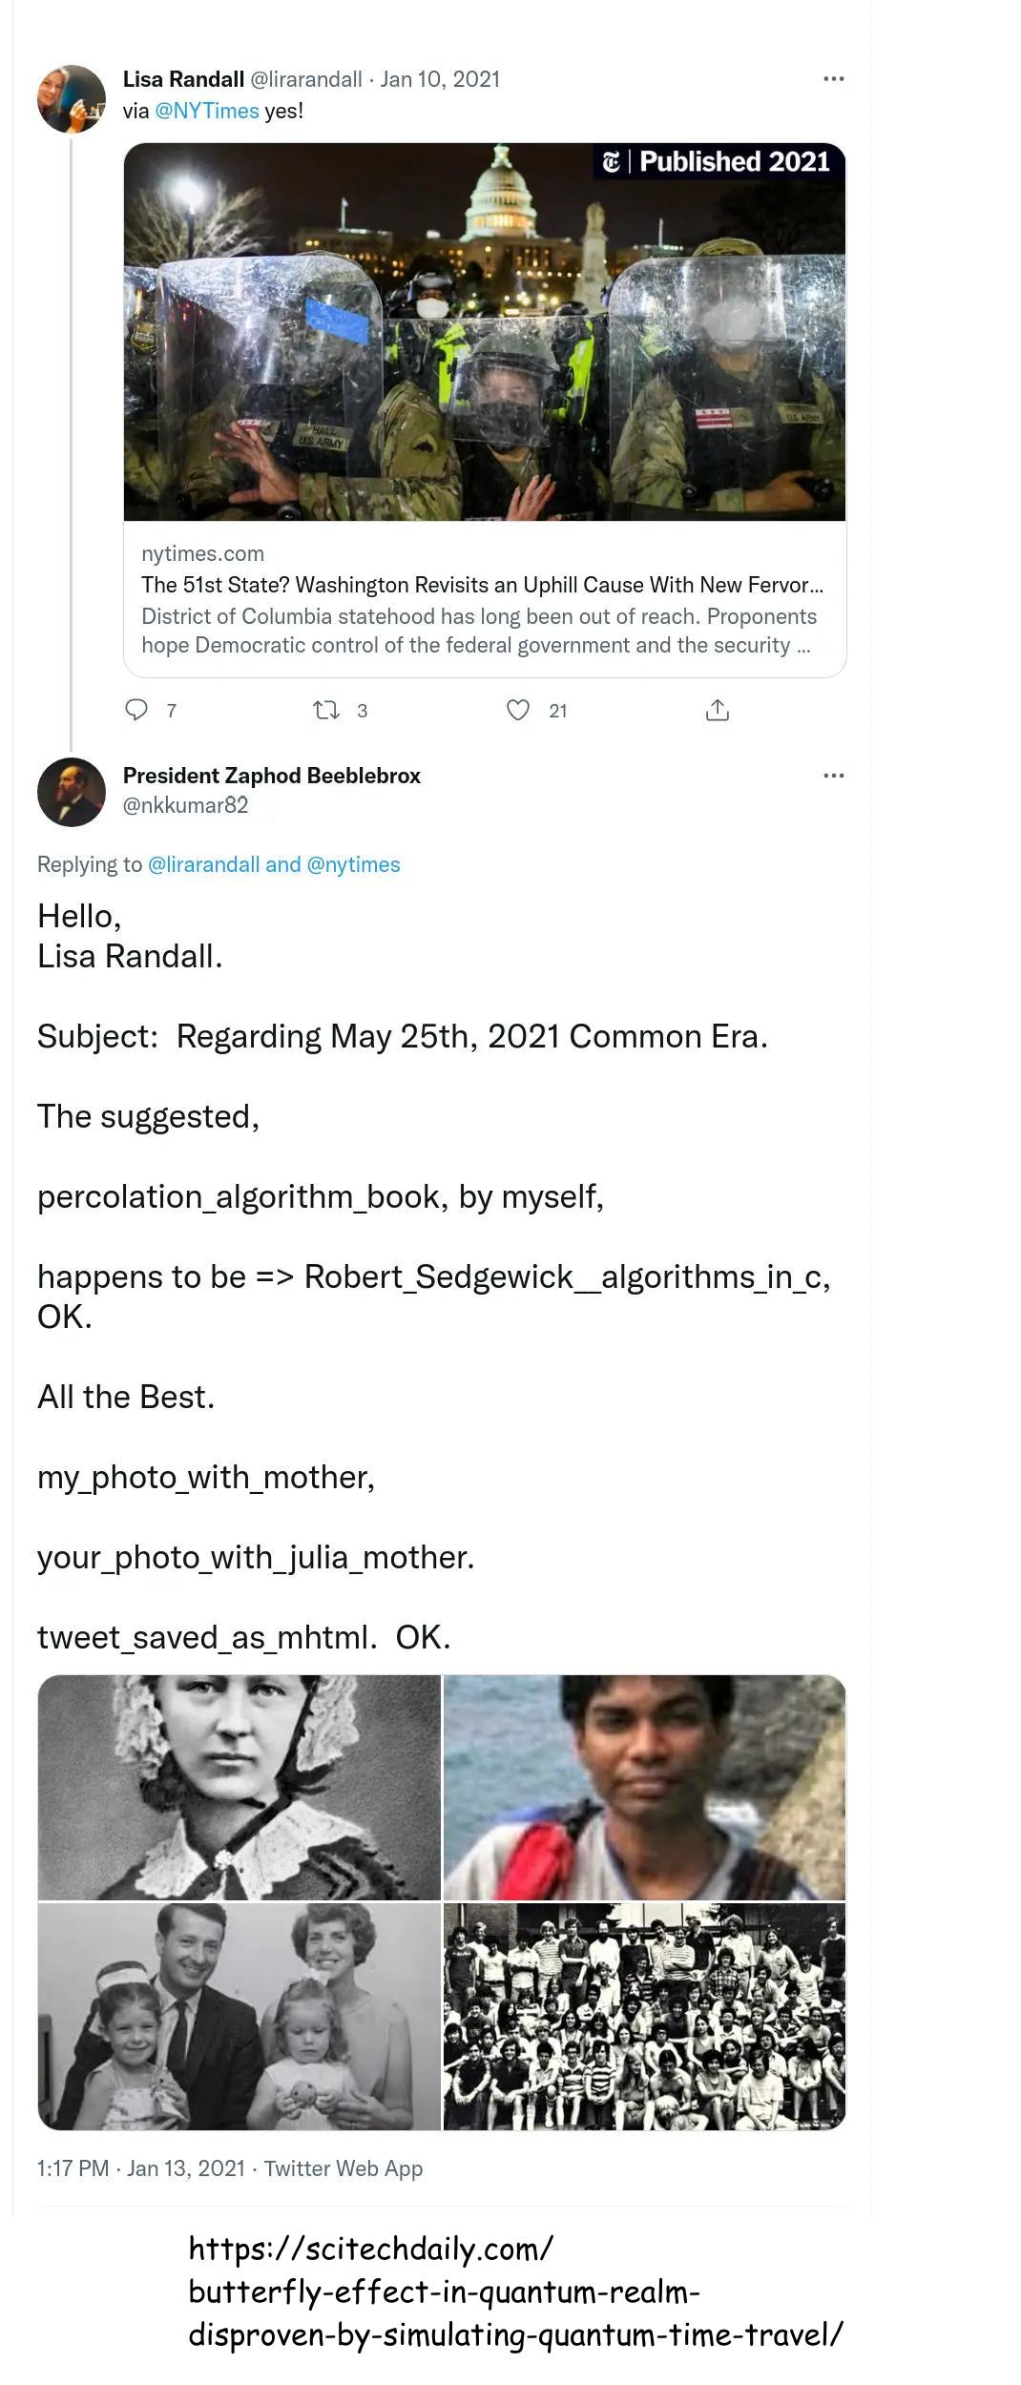Open the black-and-white family portrait photo
This screenshot has height=2385, width=1021.
240,2016
